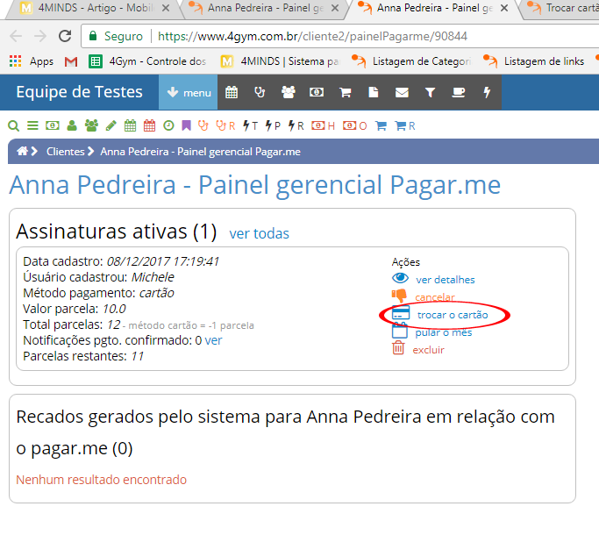The image size is (599, 542).
Task: Click the envelope mail icon in navbar
Action: (x=402, y=92)
